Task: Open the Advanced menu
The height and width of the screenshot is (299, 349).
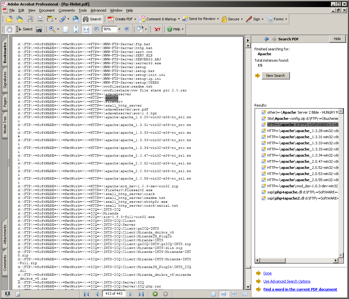Action: coord(98,10)
